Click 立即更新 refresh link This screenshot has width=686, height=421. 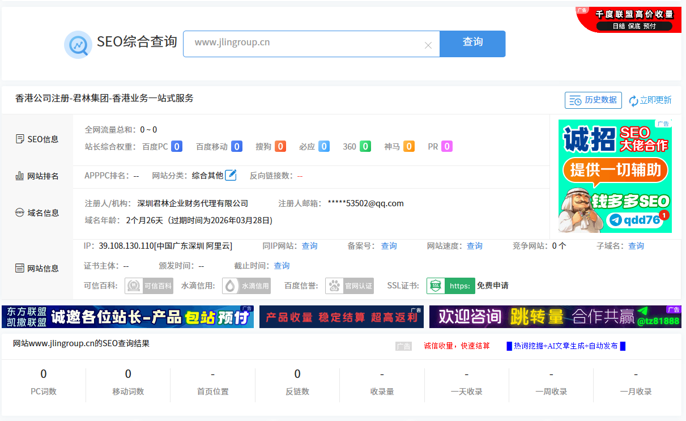point(650,100)
